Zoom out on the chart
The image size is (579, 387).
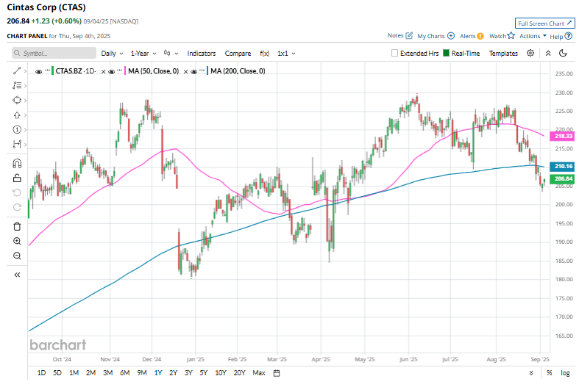coord(17,256)
